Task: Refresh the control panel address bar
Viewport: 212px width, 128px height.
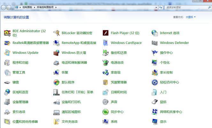Action: (161, 7)
